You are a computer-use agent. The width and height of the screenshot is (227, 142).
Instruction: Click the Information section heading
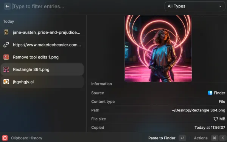101,84
